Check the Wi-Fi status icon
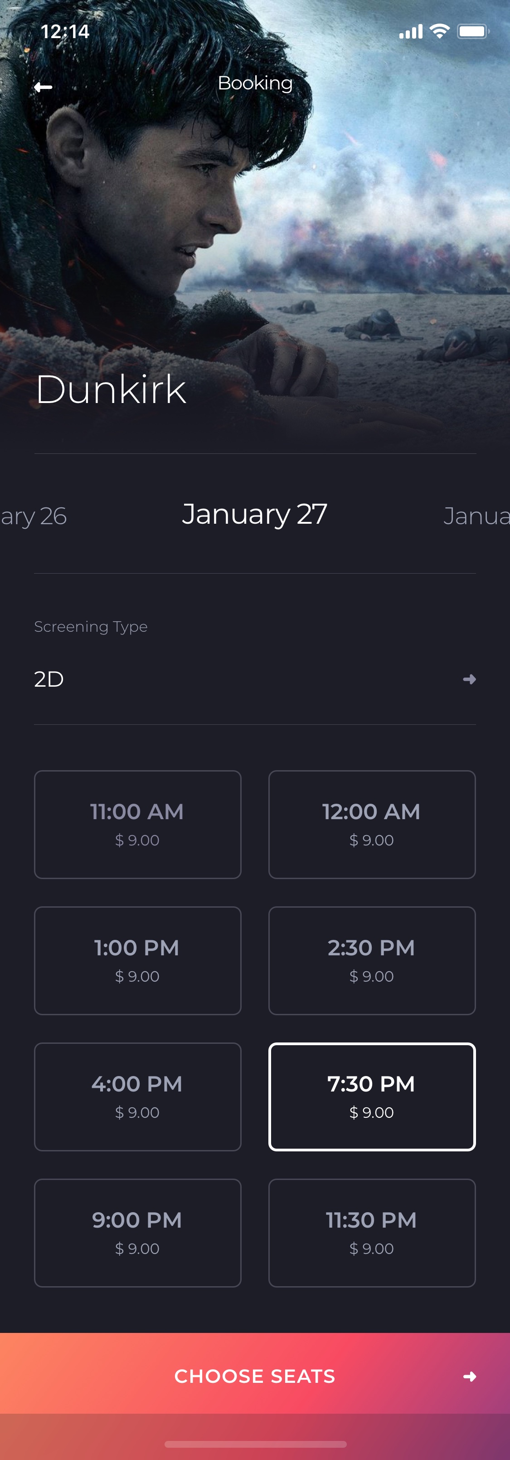This screenshot has height=1460, width=510. (440, 31)
